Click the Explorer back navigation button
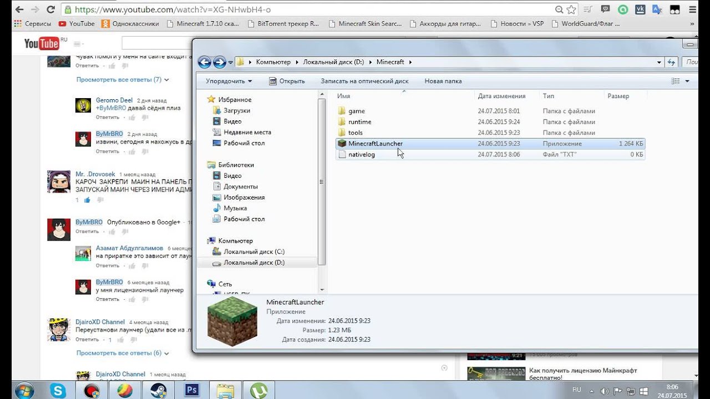The image size is (710, 399). [x=204, y=62]
